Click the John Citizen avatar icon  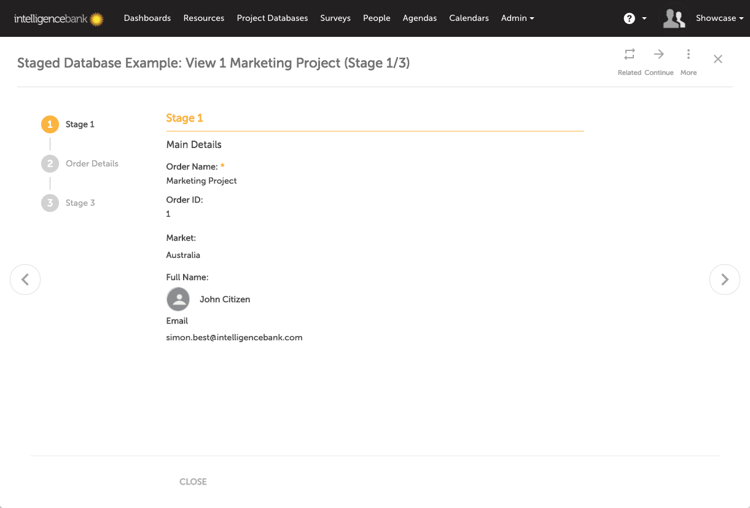click(178, 300)
